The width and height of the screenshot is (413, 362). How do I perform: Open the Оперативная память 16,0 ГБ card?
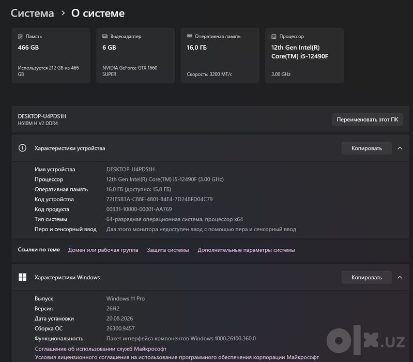click(220, 55)
